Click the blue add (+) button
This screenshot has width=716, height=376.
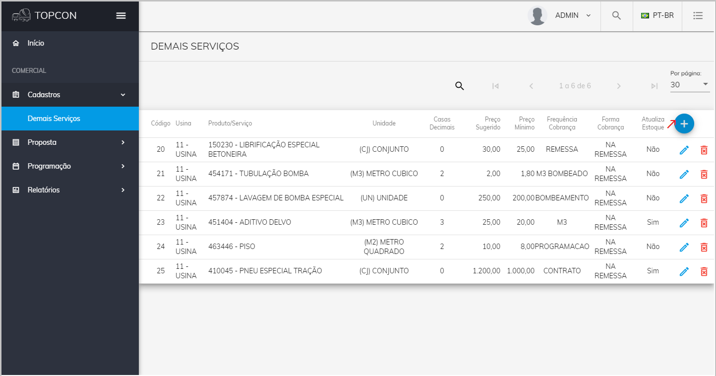point(684,124)
